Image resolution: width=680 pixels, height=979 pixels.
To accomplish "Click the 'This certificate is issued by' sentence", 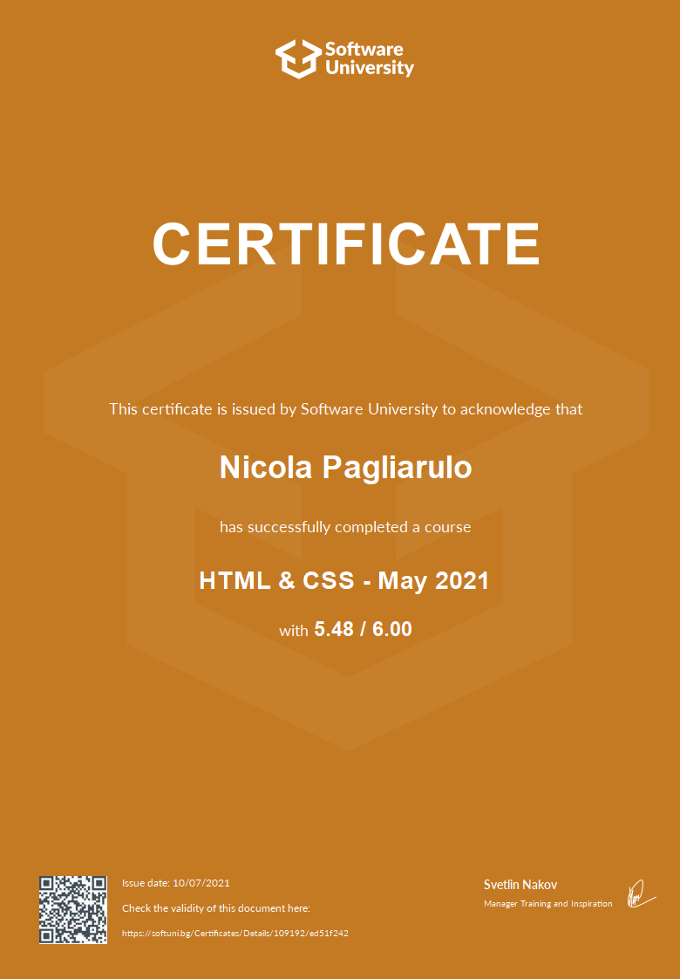I will (345, 408).
